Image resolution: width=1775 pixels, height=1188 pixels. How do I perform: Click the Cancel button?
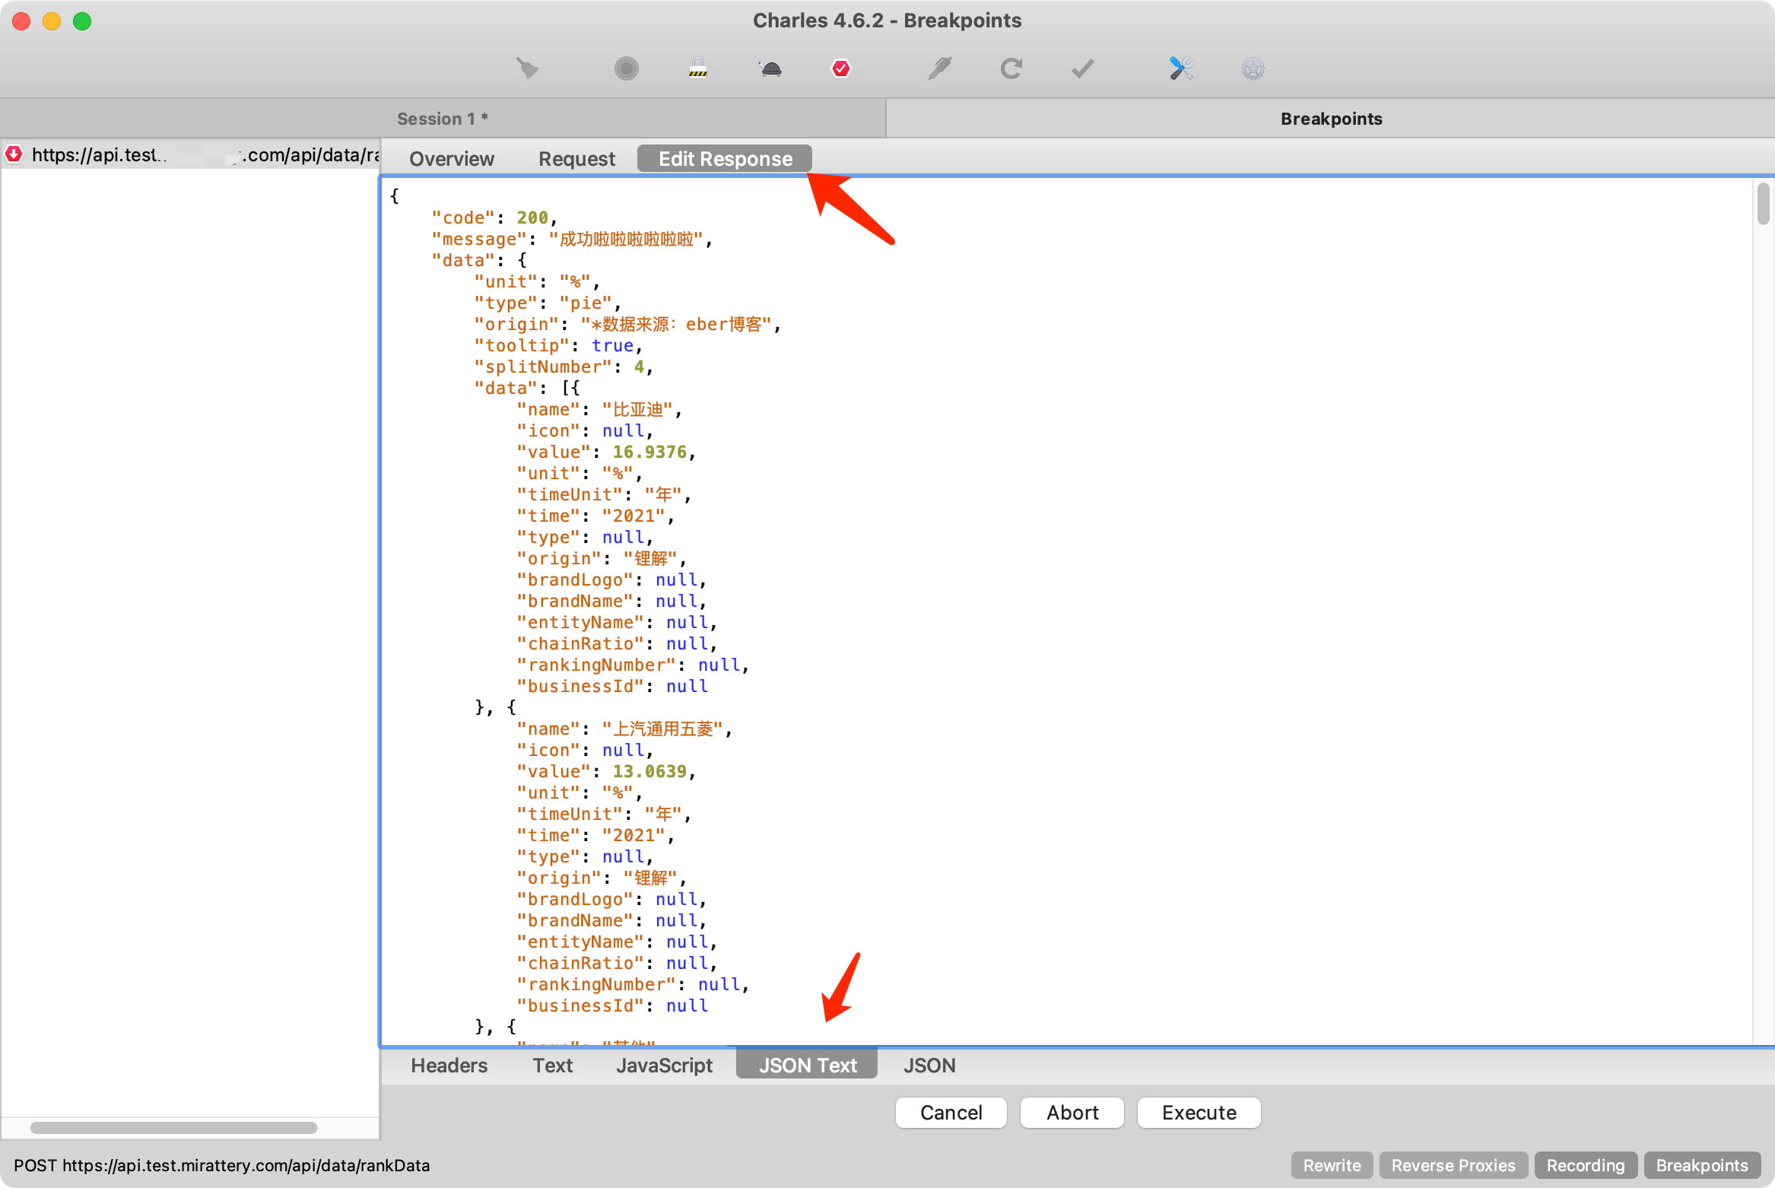[x=951, y=1113]
